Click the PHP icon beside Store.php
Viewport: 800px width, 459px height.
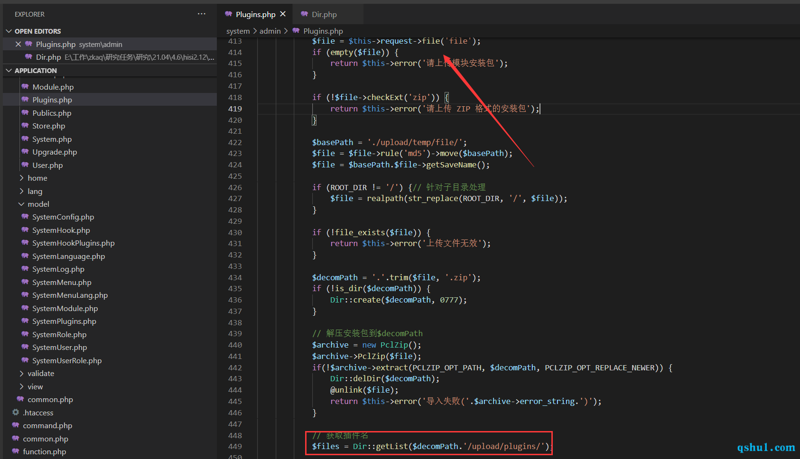coord(25,126)
